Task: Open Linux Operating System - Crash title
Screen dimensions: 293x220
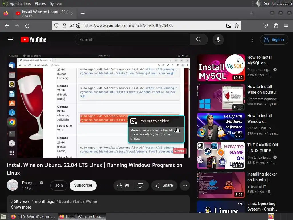Action: click(x=262, y=206)
